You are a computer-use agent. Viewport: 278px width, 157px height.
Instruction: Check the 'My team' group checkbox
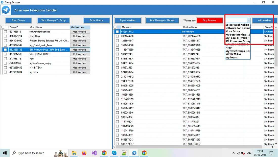(x=6, y=72)
